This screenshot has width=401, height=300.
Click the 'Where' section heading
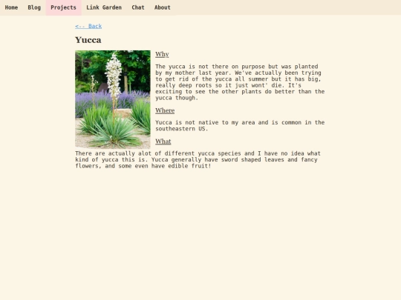(x=165, y=110)
